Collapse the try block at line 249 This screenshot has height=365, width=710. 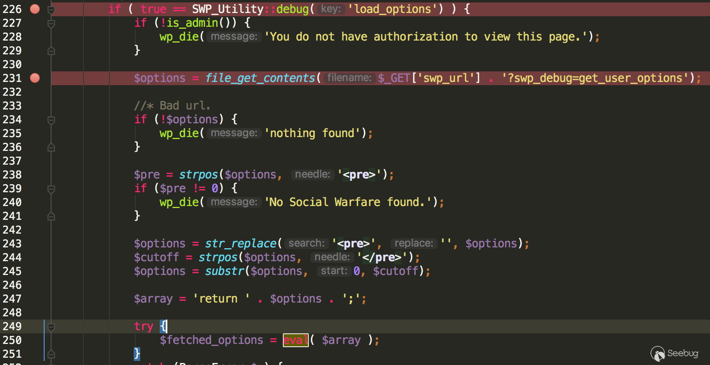pyautogui.click(x=51, y=327)
